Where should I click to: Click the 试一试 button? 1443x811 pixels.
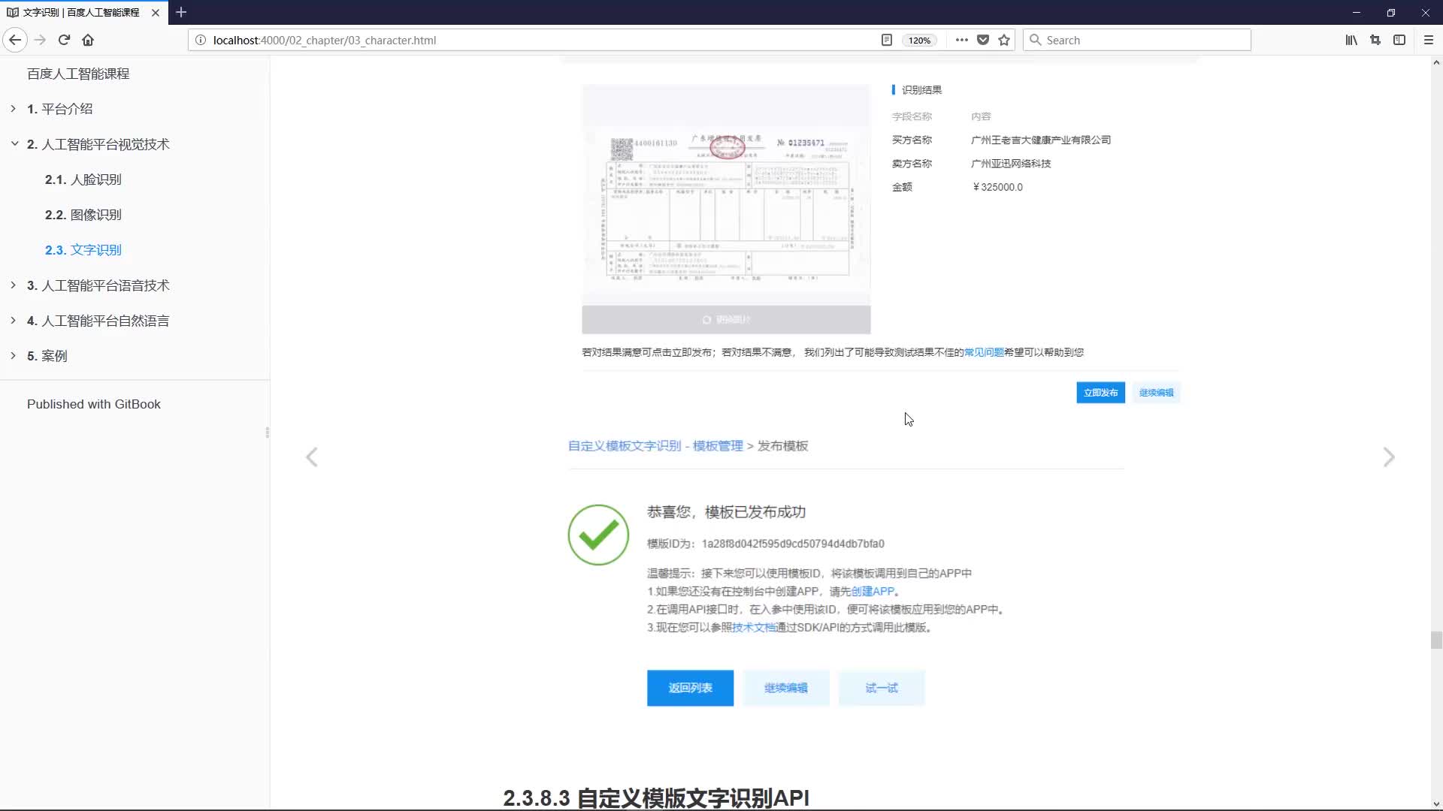point(881,688)
